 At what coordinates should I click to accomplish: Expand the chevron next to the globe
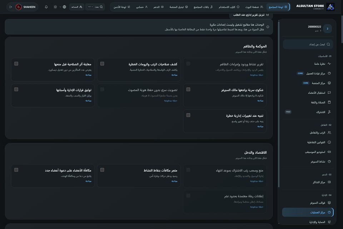point(60,7)
